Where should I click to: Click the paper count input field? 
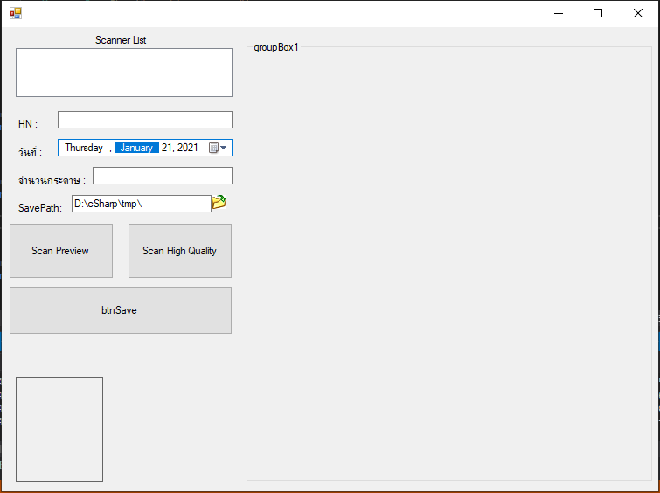(x=163, y=176)
